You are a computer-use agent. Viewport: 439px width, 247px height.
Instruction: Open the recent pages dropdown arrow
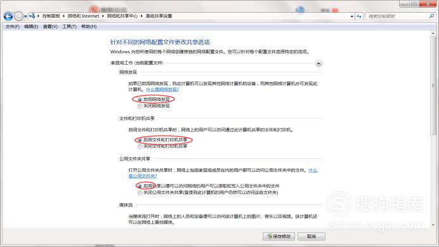point(25,17)
